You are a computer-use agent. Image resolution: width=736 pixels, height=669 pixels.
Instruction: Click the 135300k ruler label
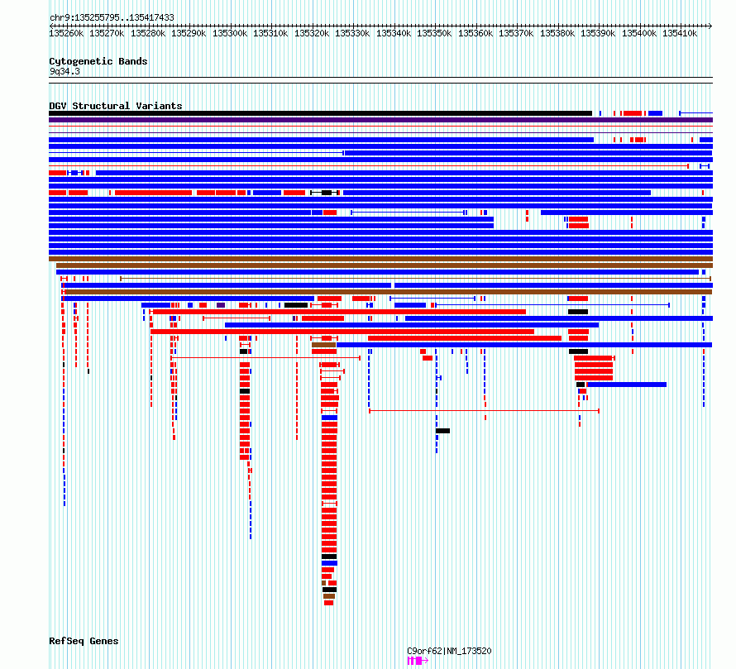pyautogui.click(x=230, y=33)
